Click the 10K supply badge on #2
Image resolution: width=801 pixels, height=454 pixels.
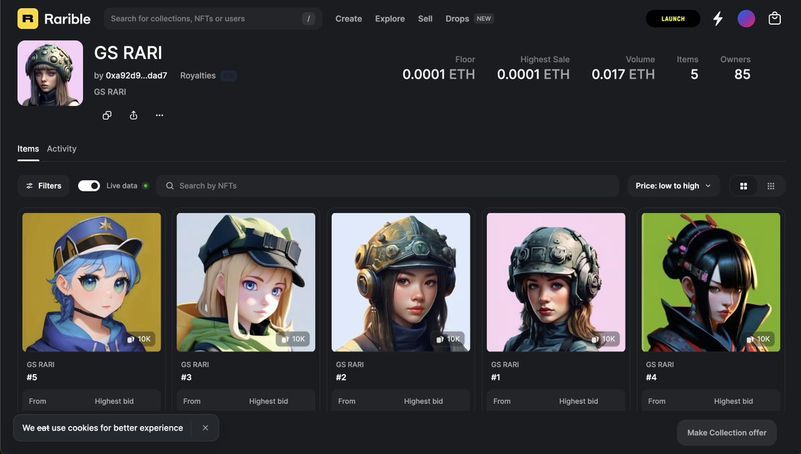[x=449, y=339]
